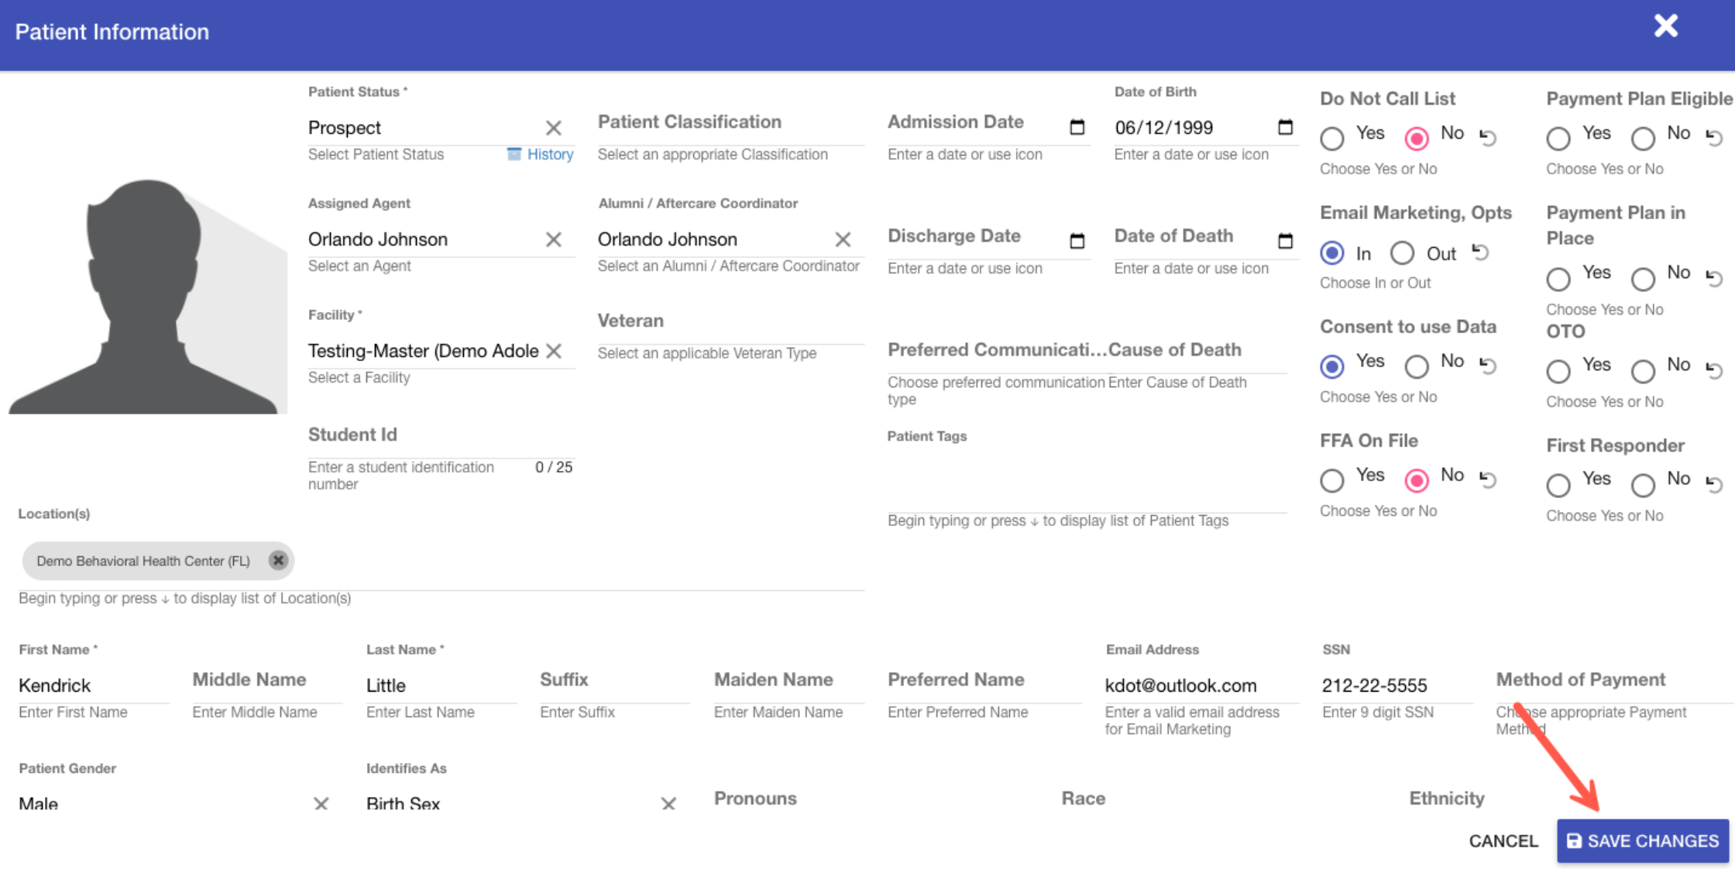The height and width of the screenshot is (869, 1735).
Task: Clear the Assigned Agent Orlando Johnson
Action: point(553,239)
